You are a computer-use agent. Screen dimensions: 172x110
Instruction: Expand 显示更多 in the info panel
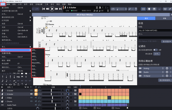point(167,41)
